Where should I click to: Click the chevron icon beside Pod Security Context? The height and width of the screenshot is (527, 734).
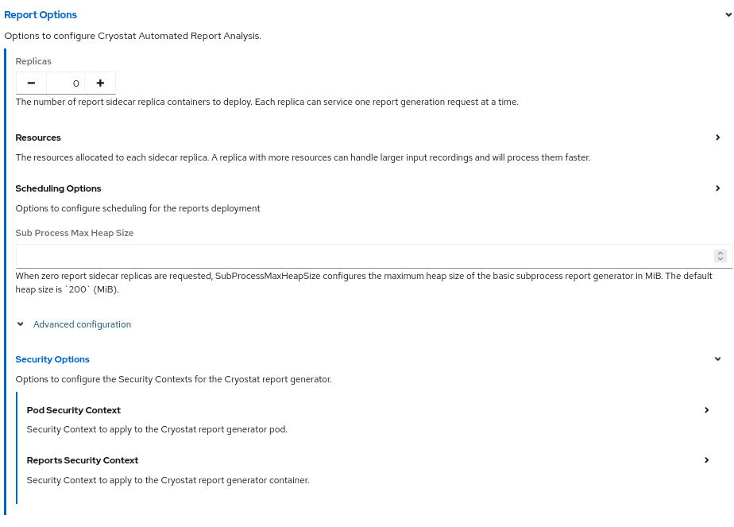click(x=706, y=409)
